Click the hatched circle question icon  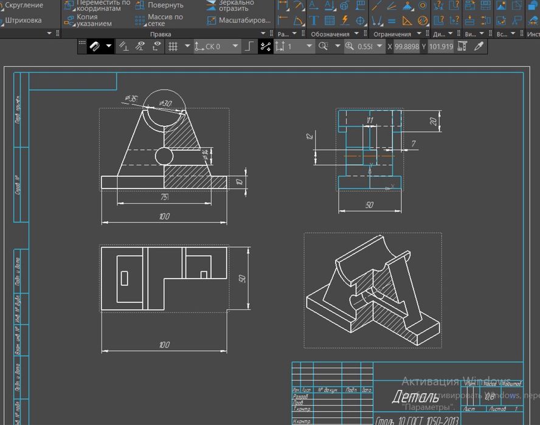point(423,21)
